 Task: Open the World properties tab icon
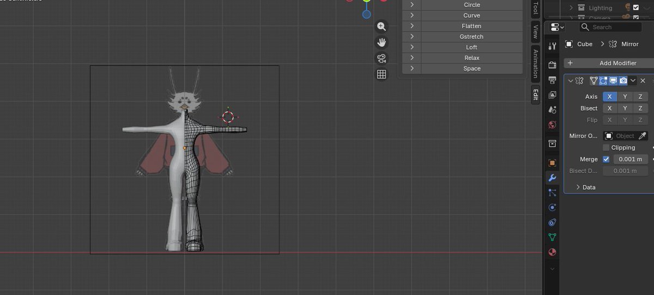(x=552, y=124)
